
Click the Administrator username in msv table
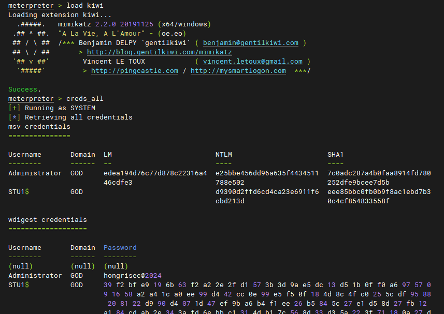(35, 173)
